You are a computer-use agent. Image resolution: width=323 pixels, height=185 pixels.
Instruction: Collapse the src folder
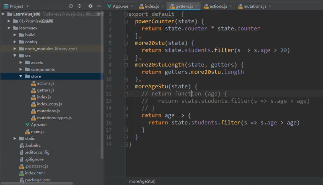(15, 56)
